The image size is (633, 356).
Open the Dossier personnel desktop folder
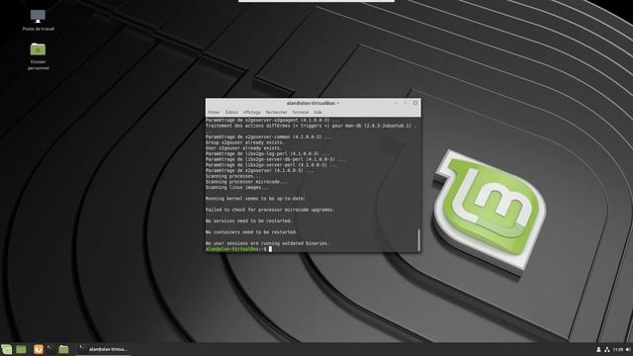point(38,56)
